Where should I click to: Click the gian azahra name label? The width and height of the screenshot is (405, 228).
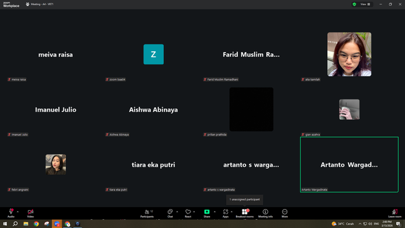coord(311,134)
